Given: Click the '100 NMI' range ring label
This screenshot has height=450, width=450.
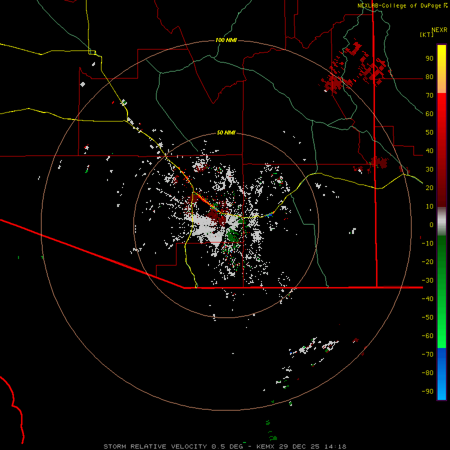Looking at the screenshot, I should point(226,40).
